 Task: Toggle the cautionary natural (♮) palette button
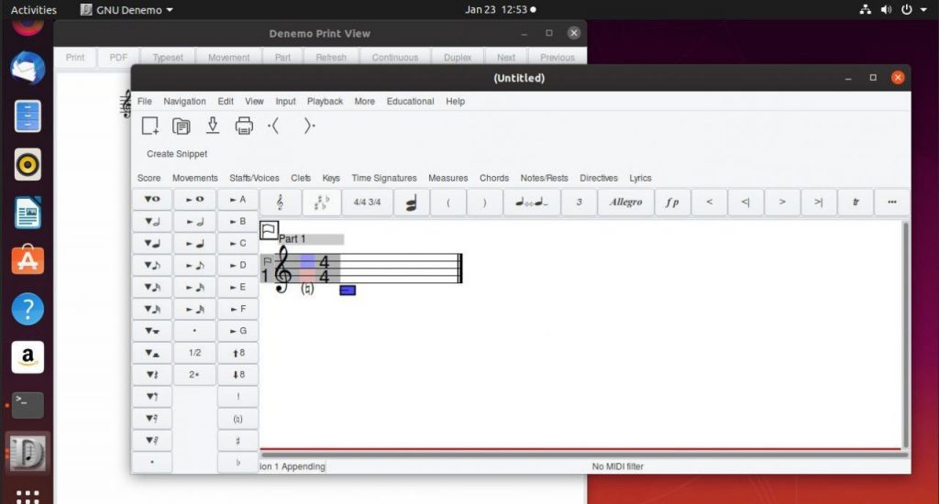point(238,419)
